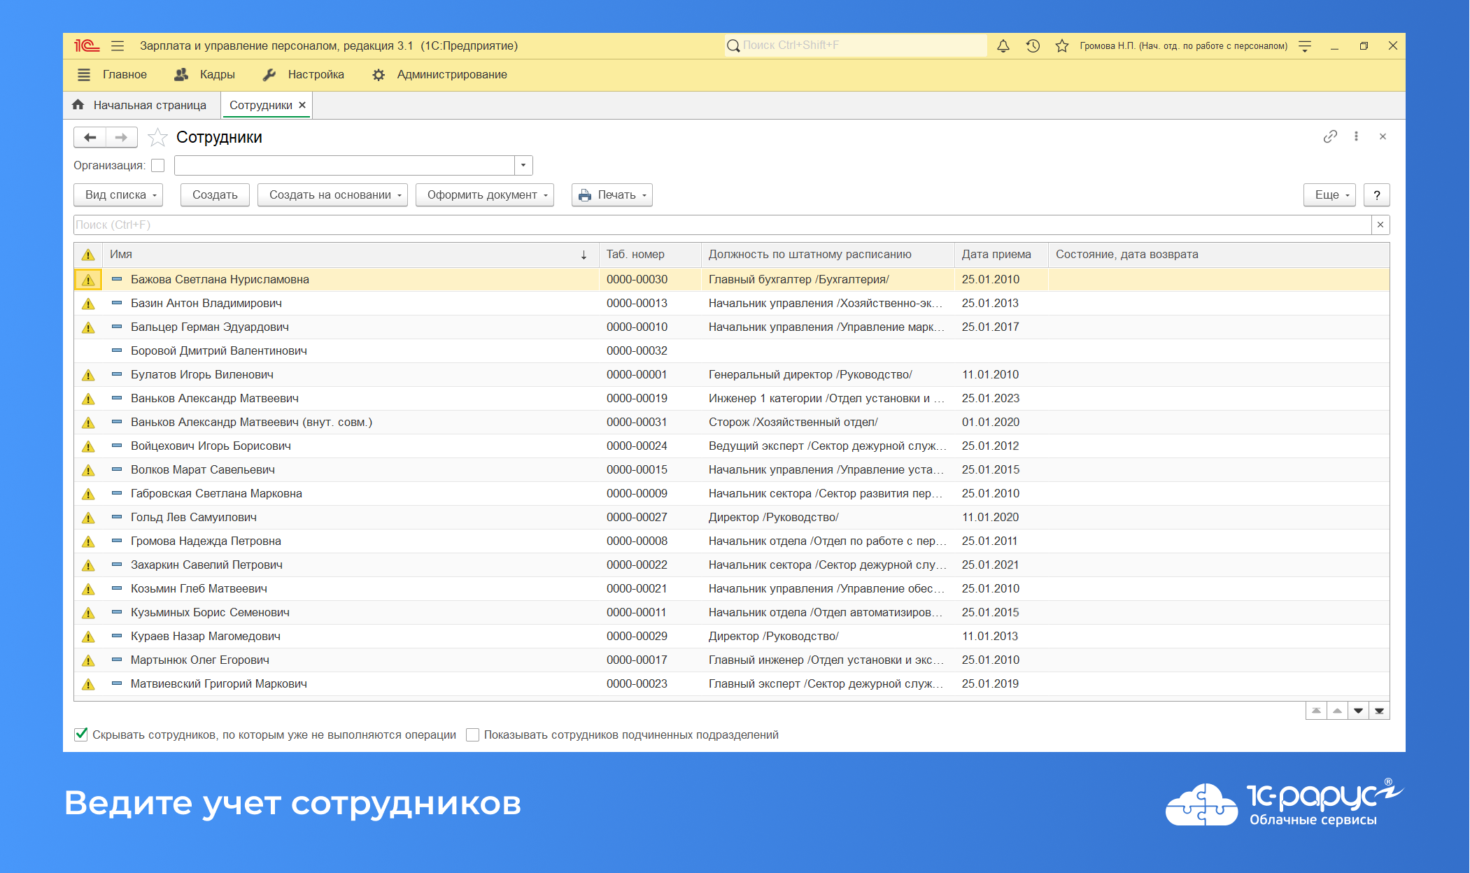Image resolution: width=1470 pixels, height=873 pixels.
Task: Click the notifications bell icon
Action: 1003,45
